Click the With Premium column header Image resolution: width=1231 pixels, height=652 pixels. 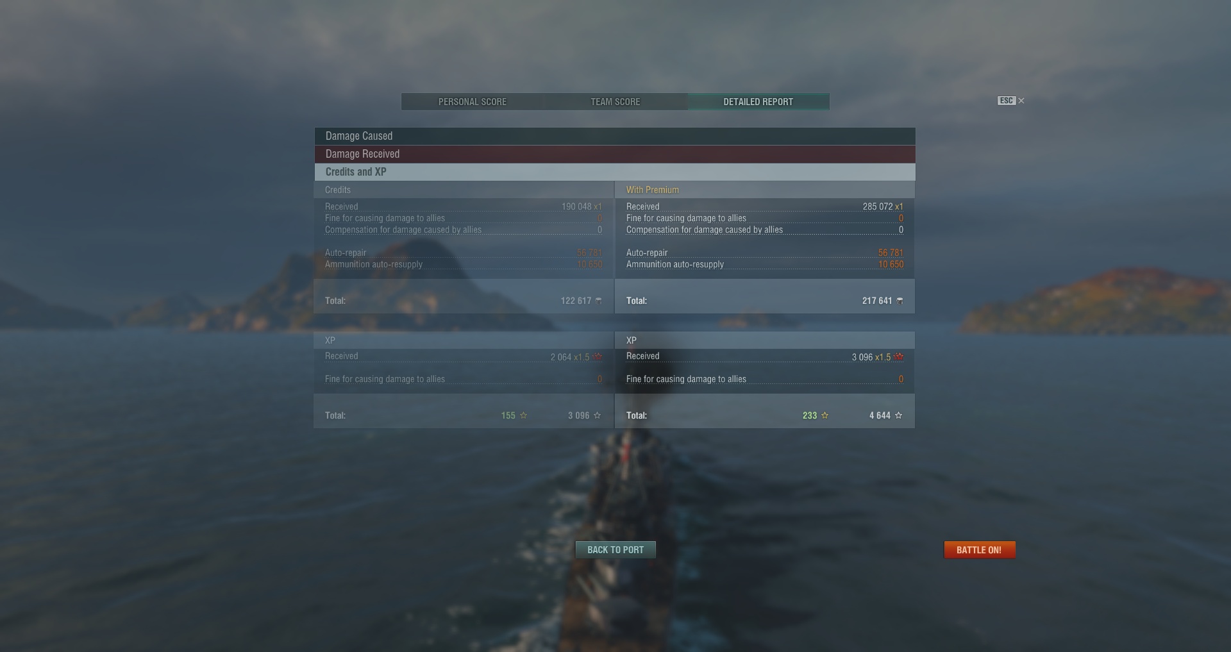click(653, 190)
